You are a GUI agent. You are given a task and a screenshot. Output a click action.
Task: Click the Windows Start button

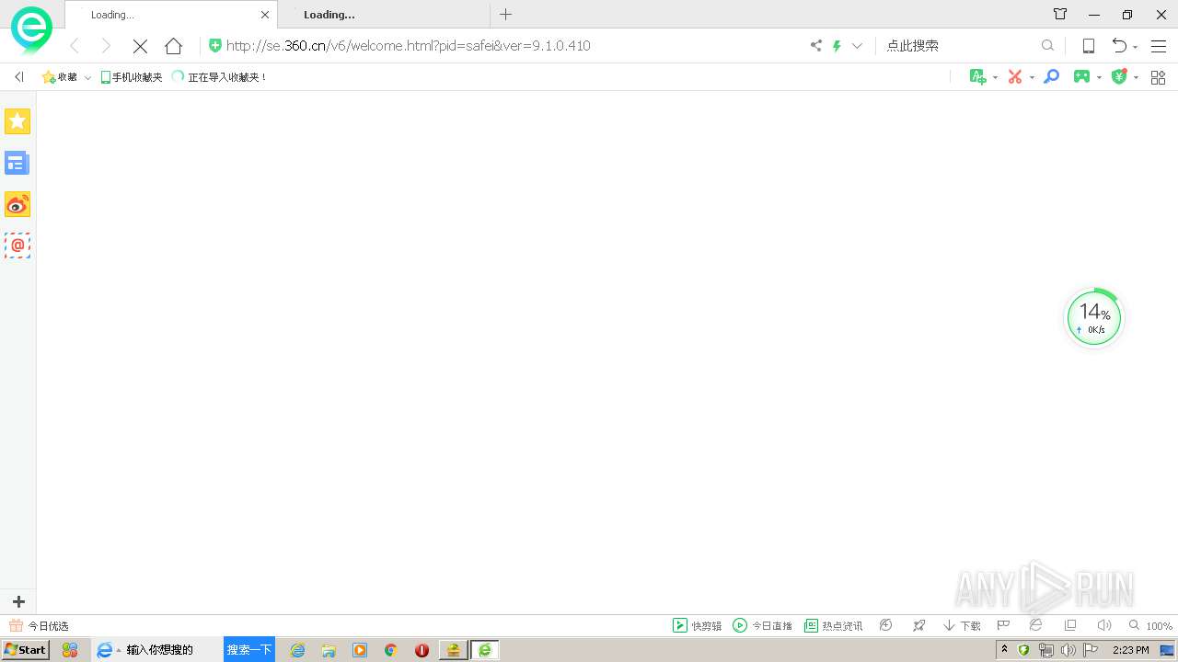tap(25, 650)
